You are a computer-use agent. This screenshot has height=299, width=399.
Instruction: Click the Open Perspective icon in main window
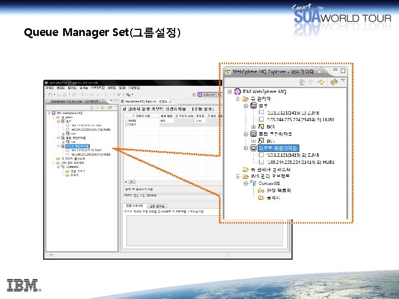click(194, 95)
